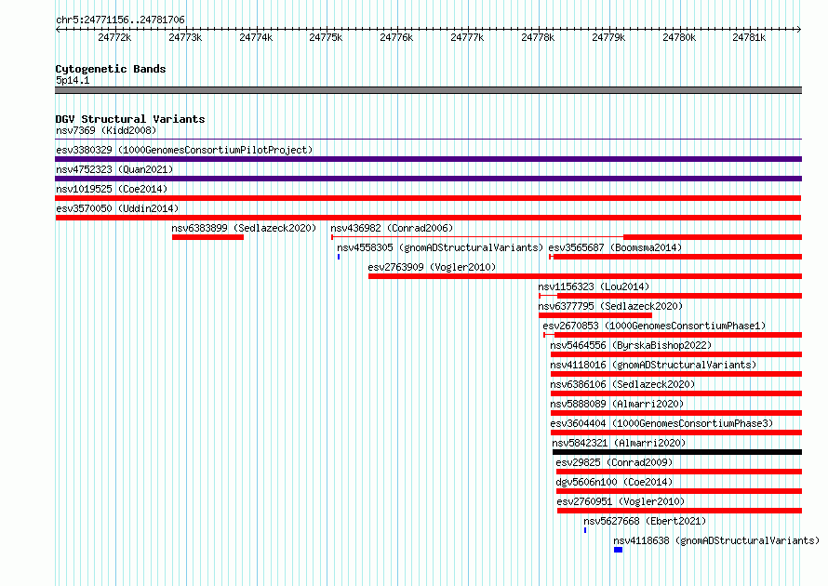Click the small blue nsv4558305 variant marker
The width and height of the screenshot is (828, 586).
click(339, 257)
